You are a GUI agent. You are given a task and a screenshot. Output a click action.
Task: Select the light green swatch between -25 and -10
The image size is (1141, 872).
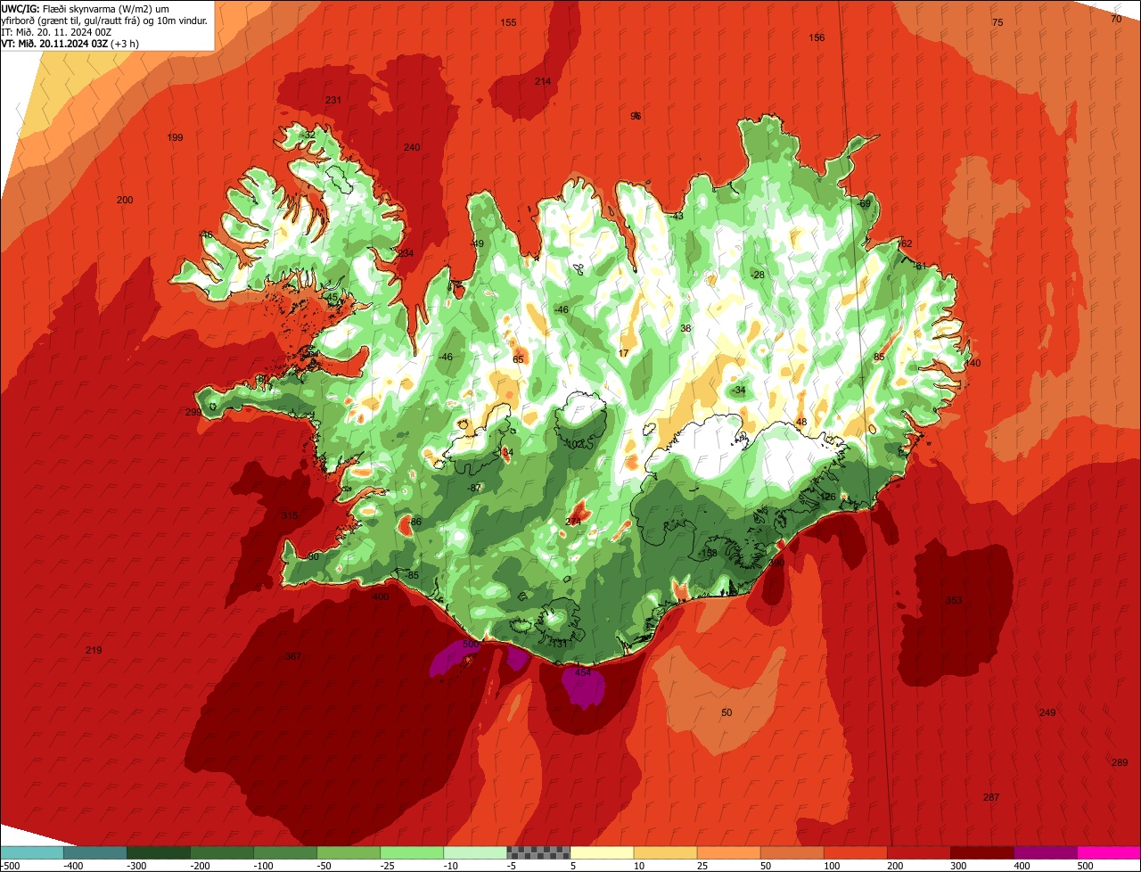[412, 852]
